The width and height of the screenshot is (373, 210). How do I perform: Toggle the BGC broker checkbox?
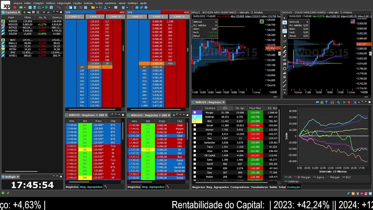point(195,121)
